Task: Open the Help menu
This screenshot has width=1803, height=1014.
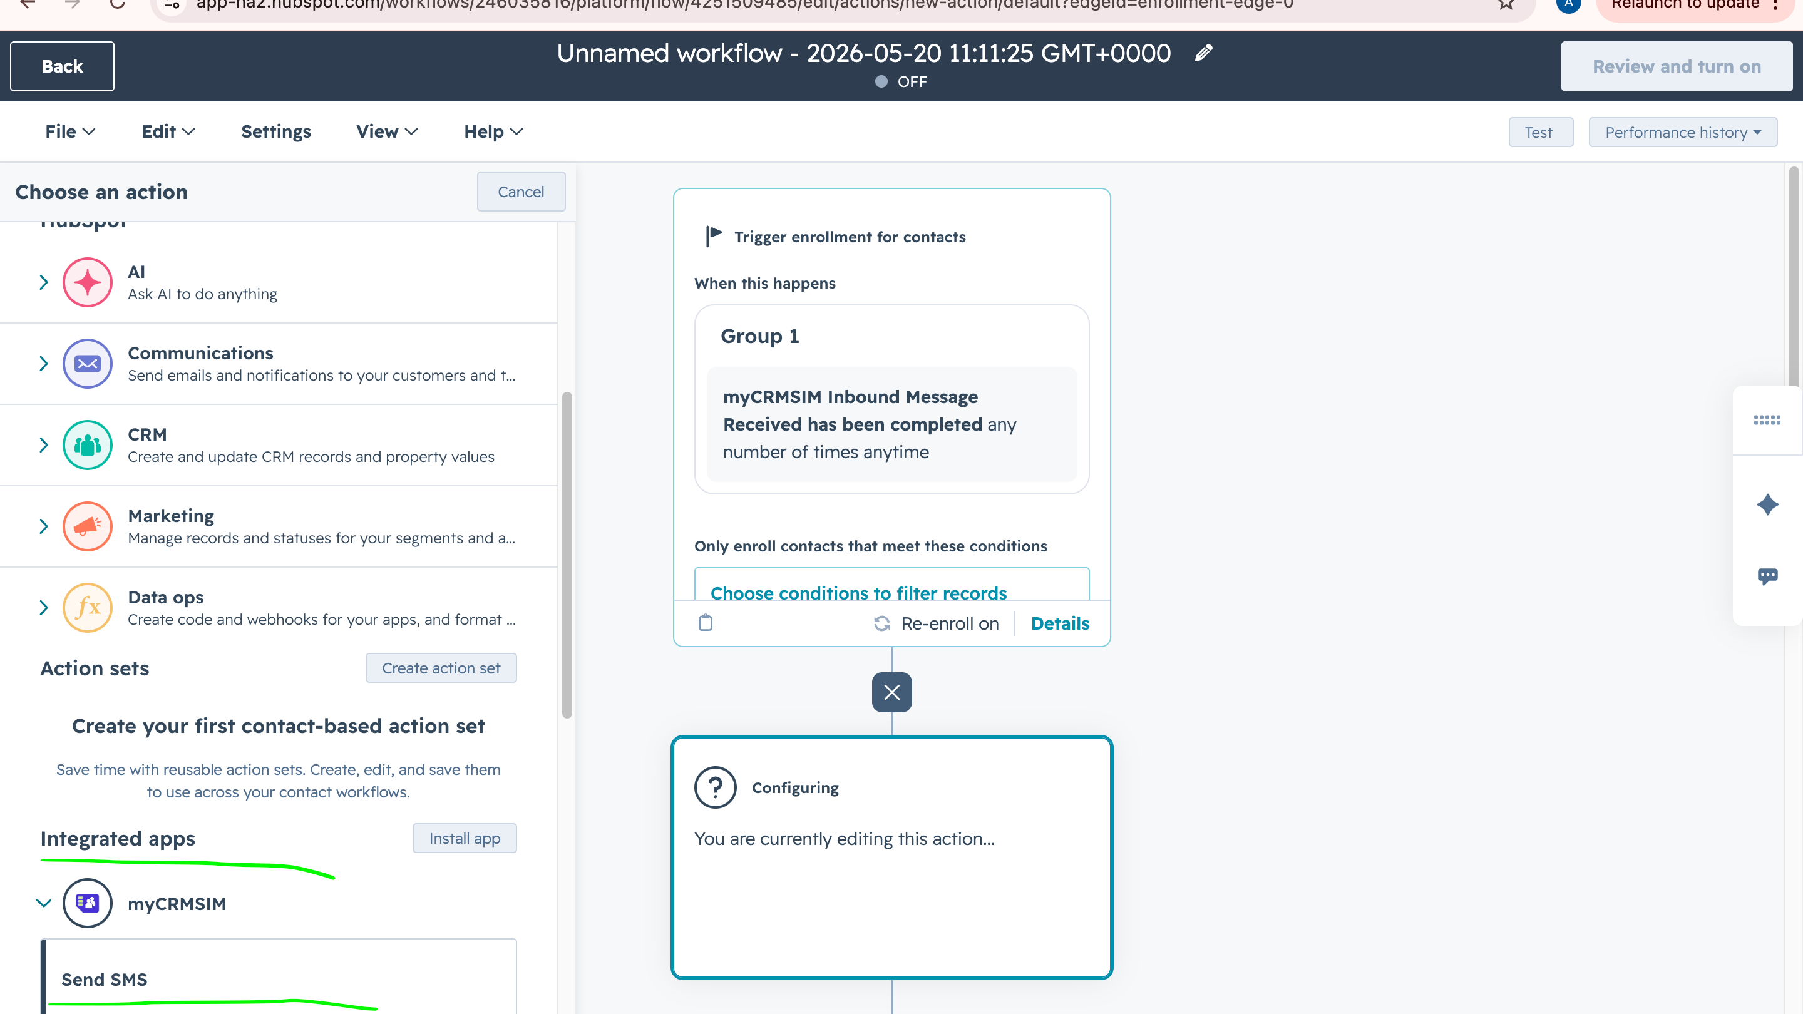Action: [493, 131]
